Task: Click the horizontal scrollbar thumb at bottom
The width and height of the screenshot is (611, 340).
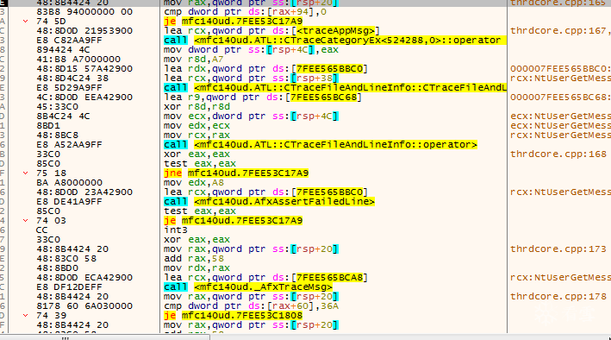Action: click(105, 337)
